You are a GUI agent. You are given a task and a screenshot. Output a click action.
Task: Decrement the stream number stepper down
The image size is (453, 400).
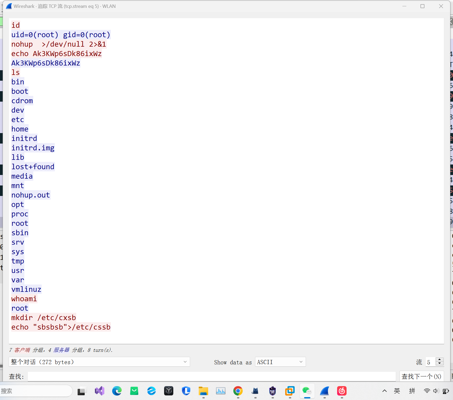coord(440,364)
